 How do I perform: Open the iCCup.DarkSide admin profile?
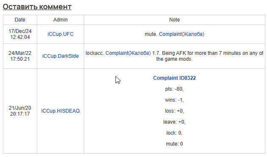(x=61, y=56)
